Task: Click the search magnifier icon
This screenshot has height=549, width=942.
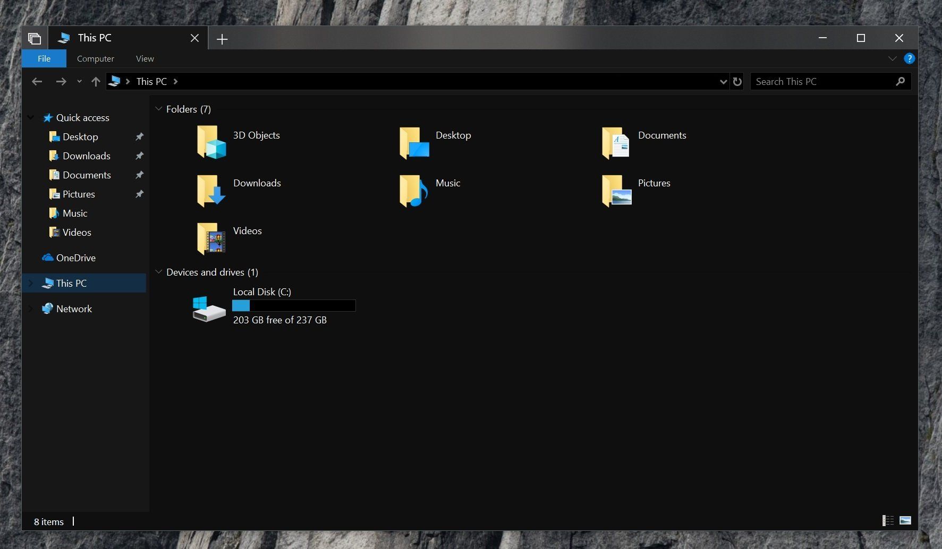Action: point(900,81)
